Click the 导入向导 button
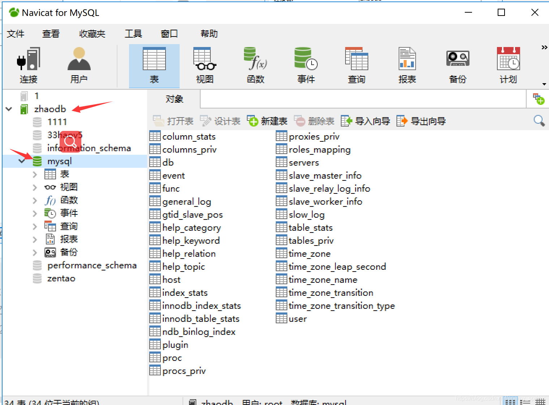 click(x=365, y=121)
